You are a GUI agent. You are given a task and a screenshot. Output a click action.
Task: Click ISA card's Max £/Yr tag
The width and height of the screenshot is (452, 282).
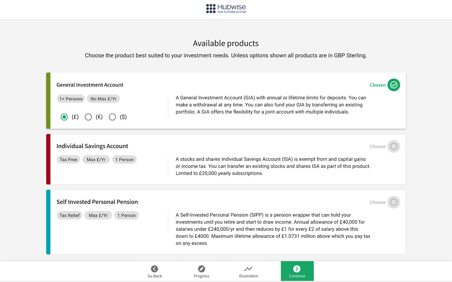pyautogui.click(x=96, y=160)
